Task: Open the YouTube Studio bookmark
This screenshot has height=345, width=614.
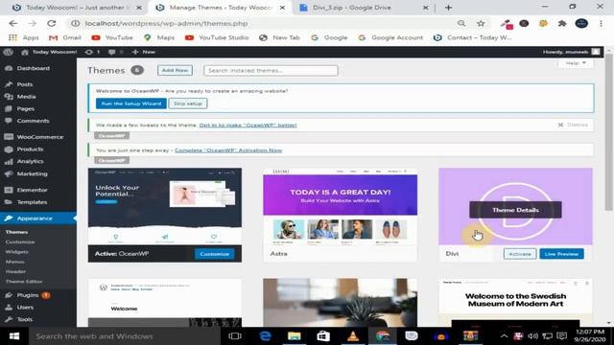Action: [x=217, y=37]
